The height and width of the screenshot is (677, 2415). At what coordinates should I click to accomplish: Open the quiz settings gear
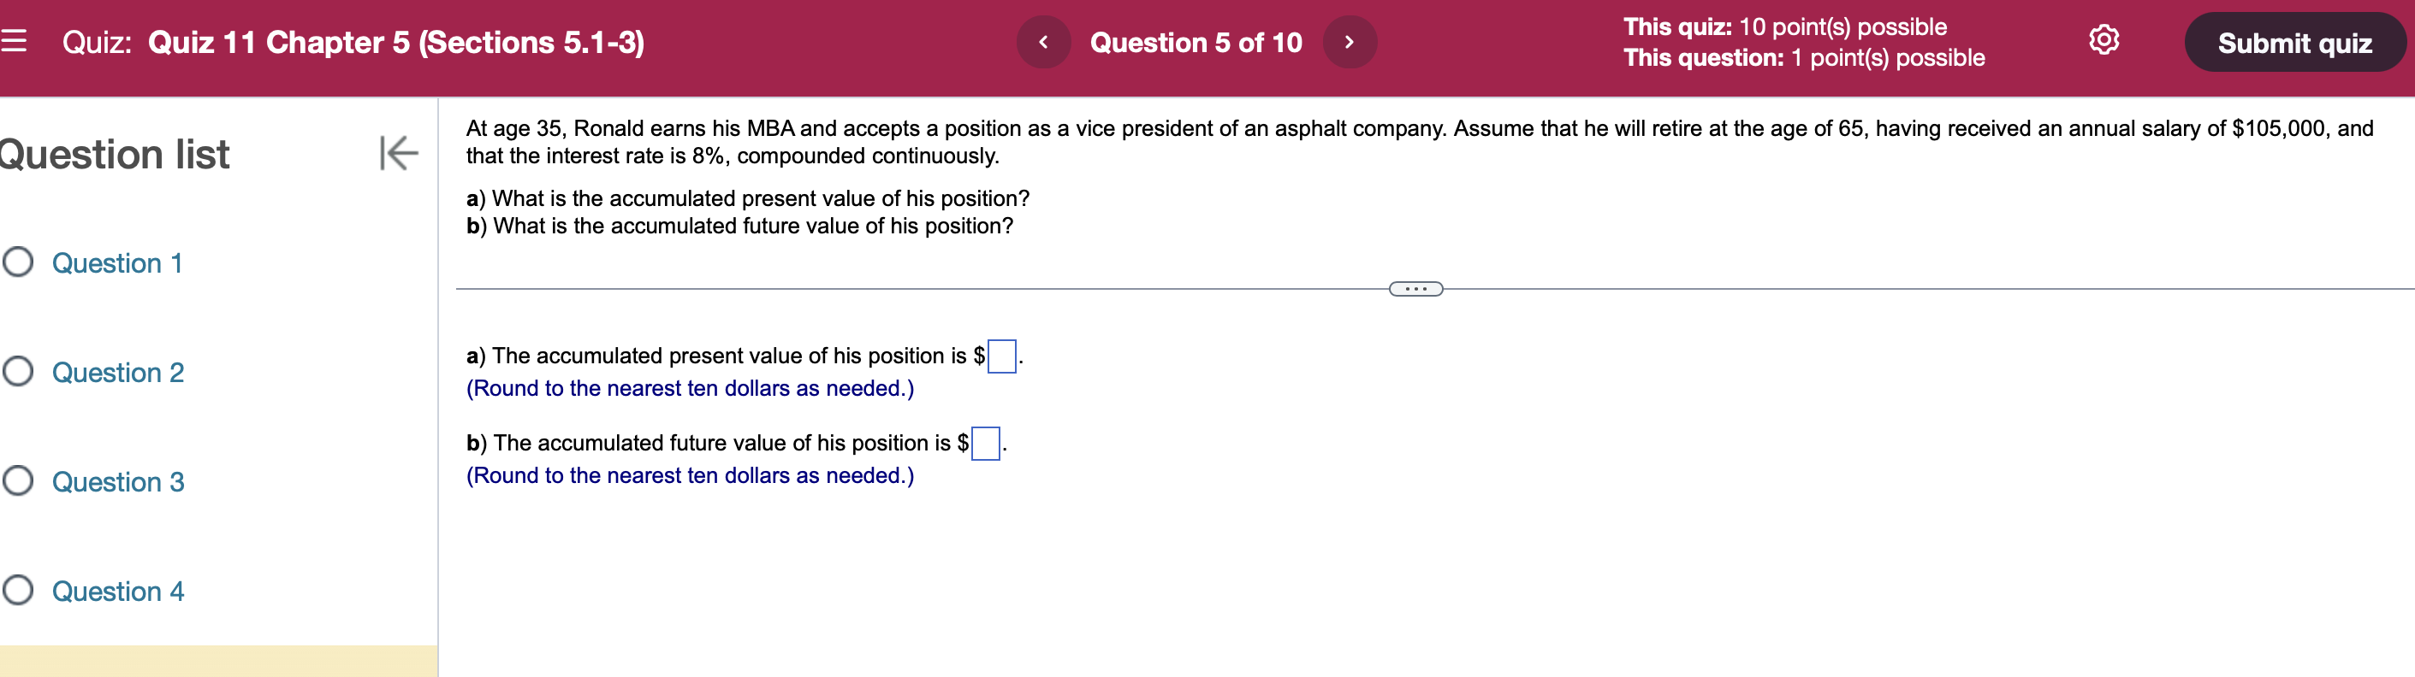pyautogui.click(x=2104, y=41)
